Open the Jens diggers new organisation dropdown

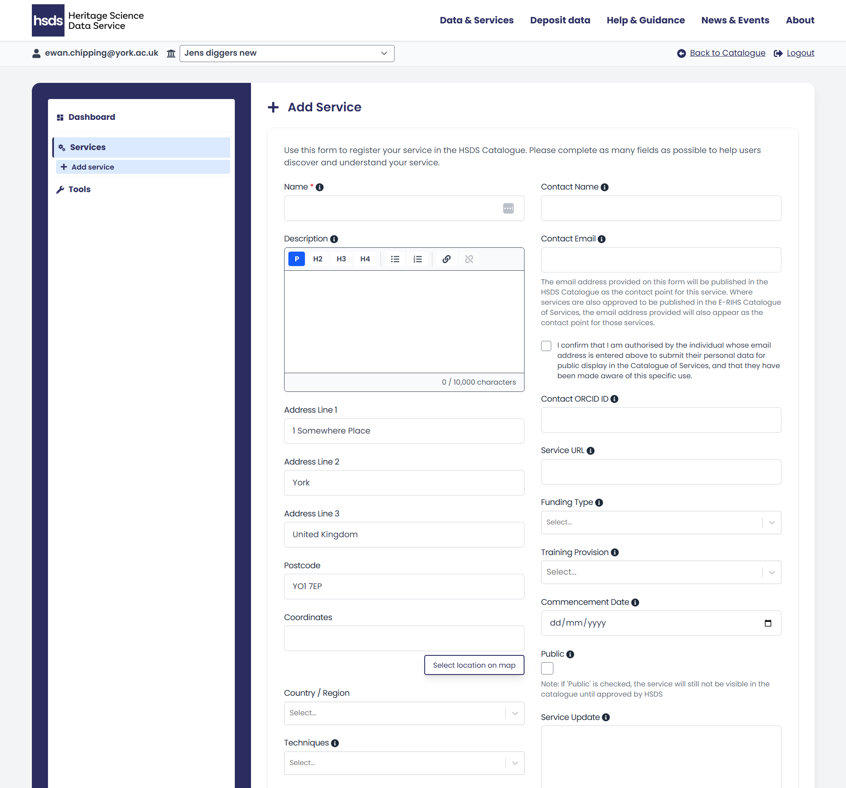pyautogui.click(x=287, y=53)
